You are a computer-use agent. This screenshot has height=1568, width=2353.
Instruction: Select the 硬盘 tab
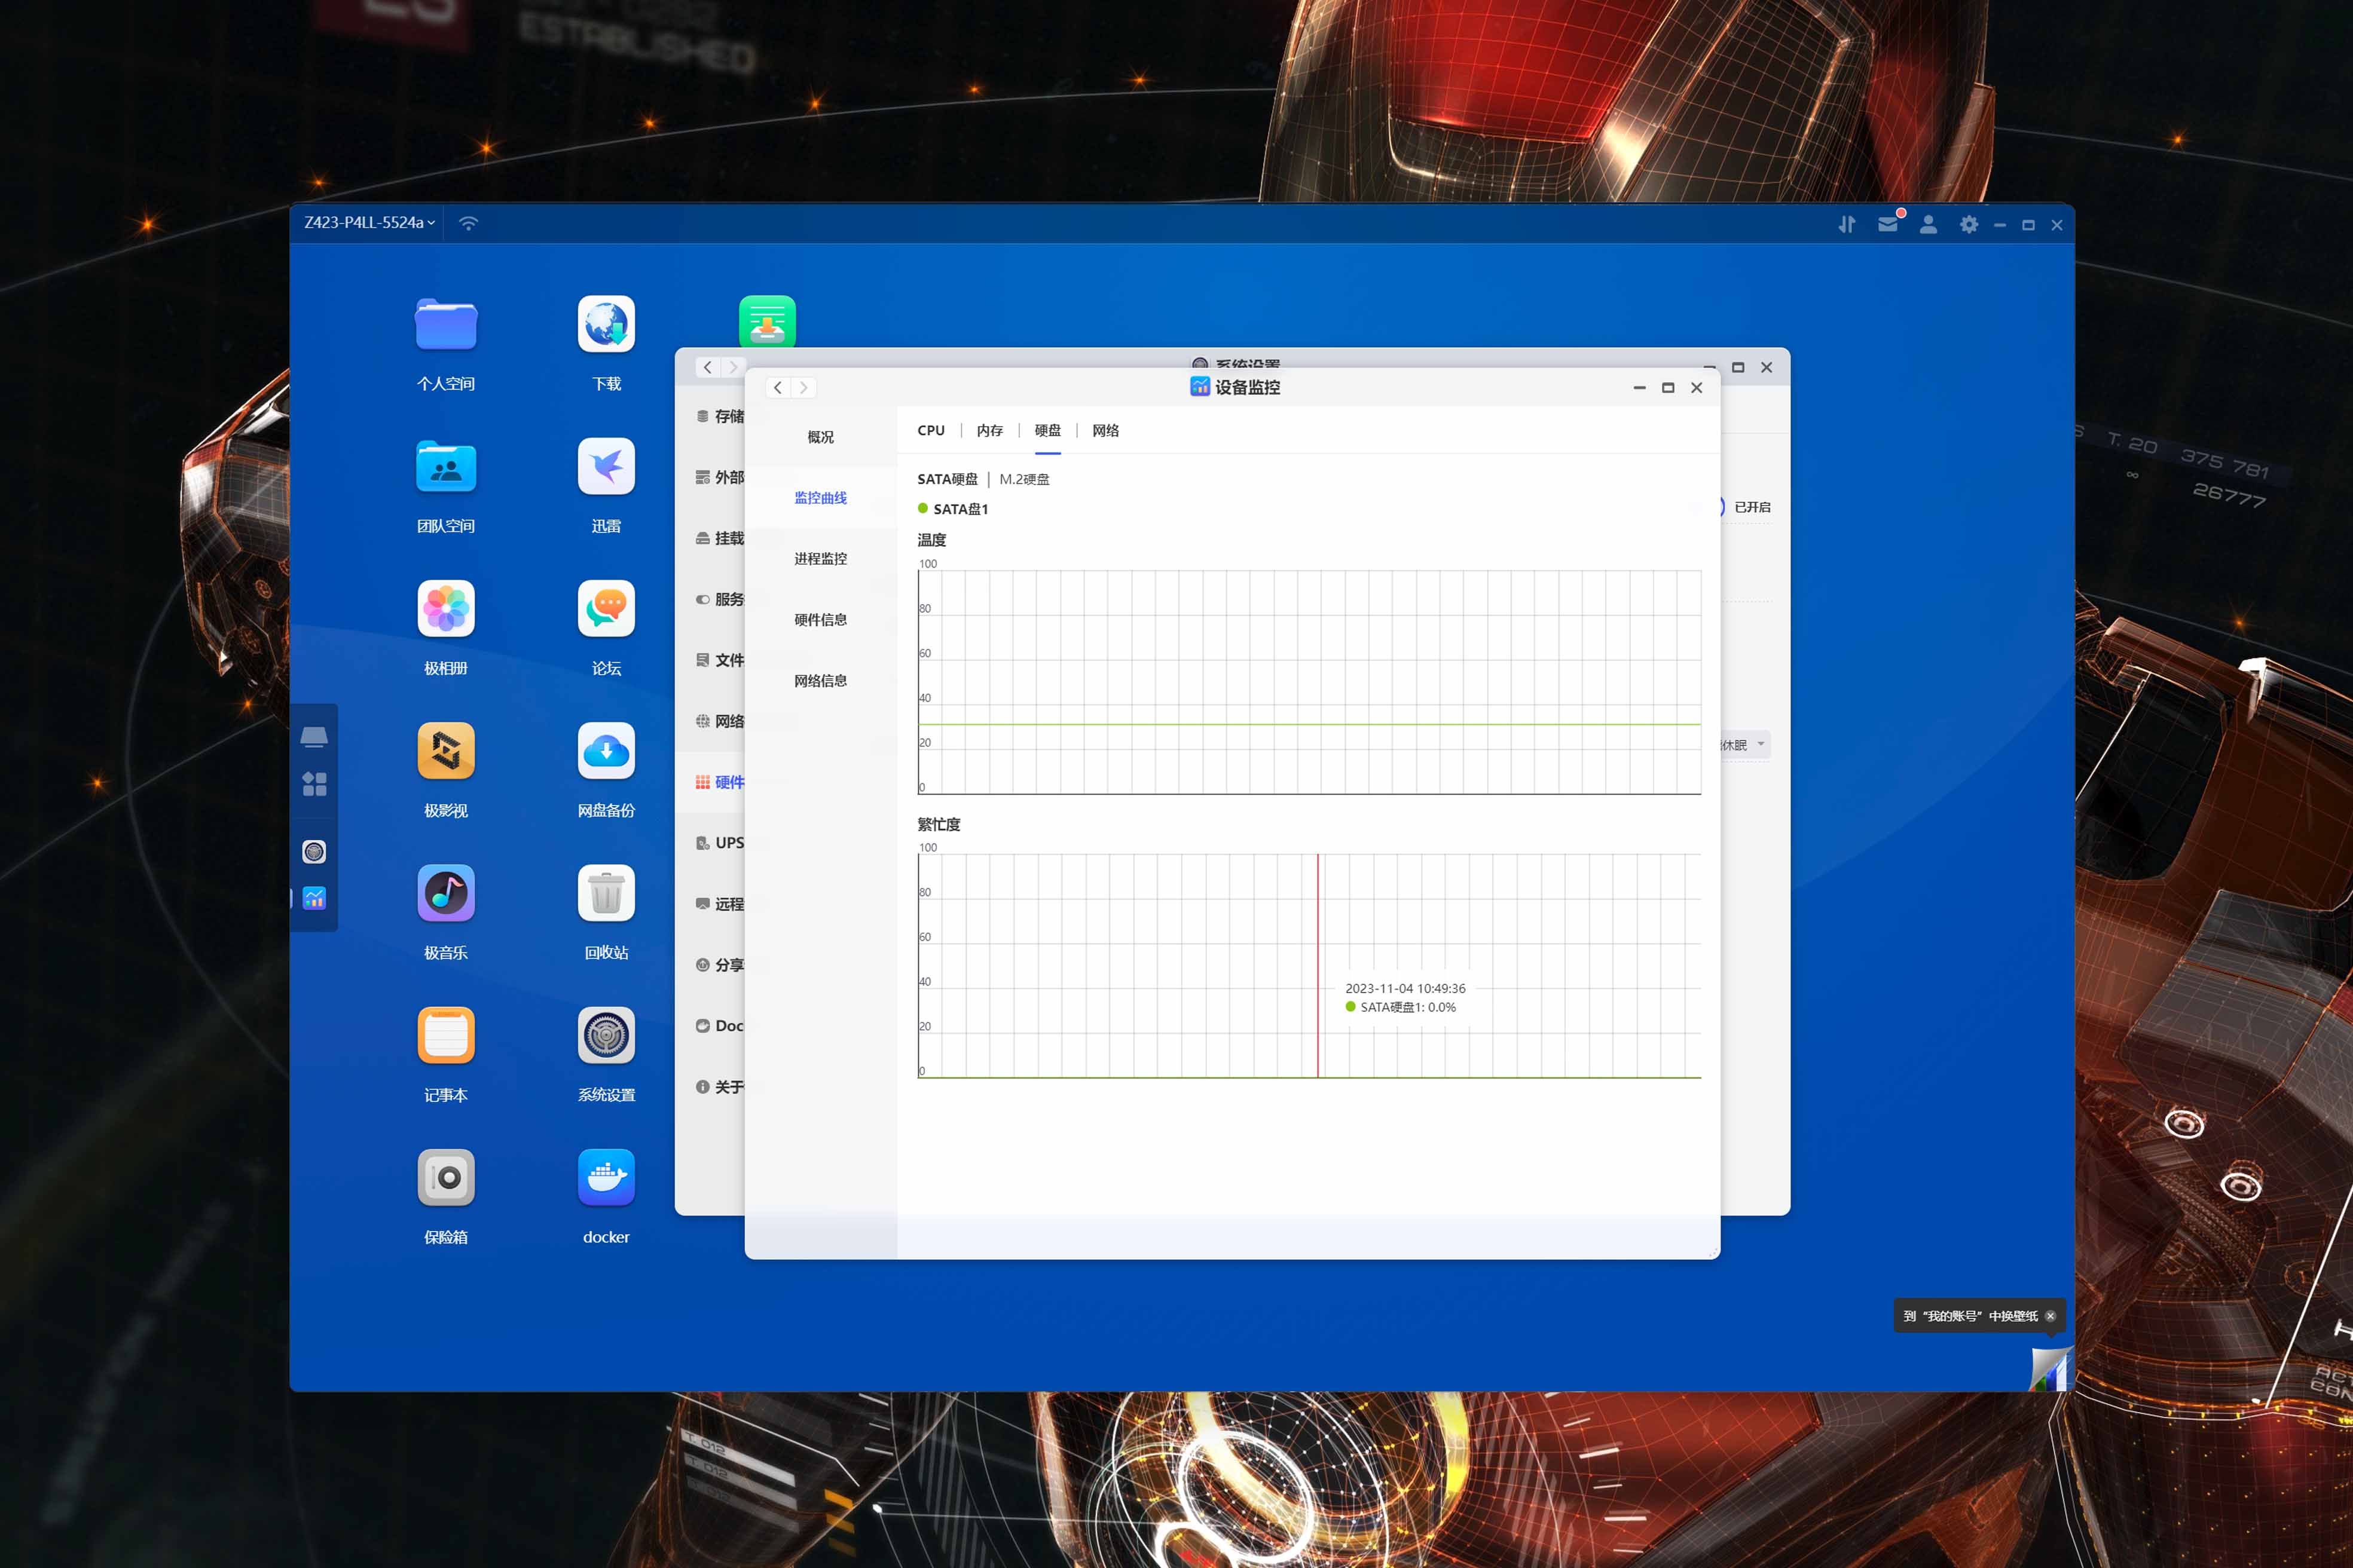pos(1047,430)
